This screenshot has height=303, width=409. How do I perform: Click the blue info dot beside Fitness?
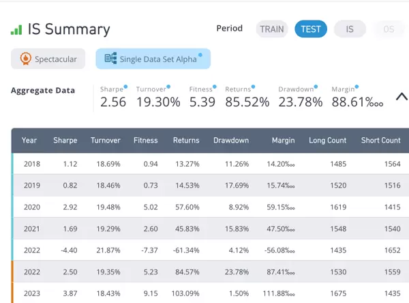tap(215, 87)
